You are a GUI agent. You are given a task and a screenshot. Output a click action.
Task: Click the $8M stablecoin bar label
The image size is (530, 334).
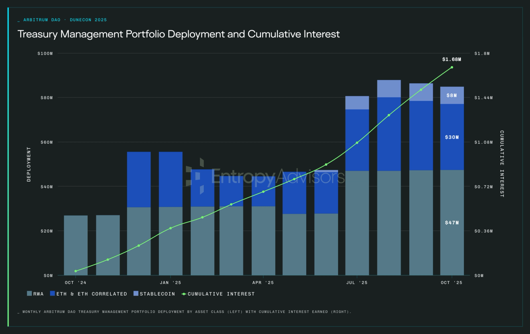tap(451, 95)
